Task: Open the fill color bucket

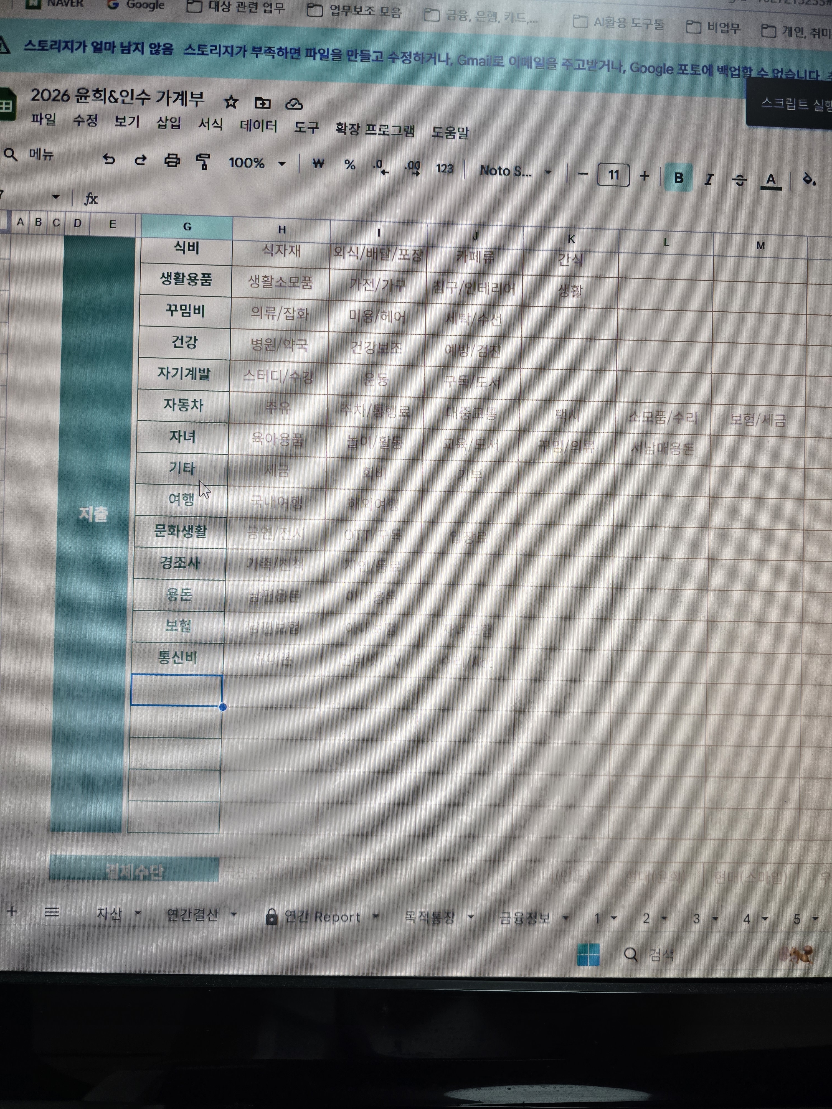Action: point(808,179)
